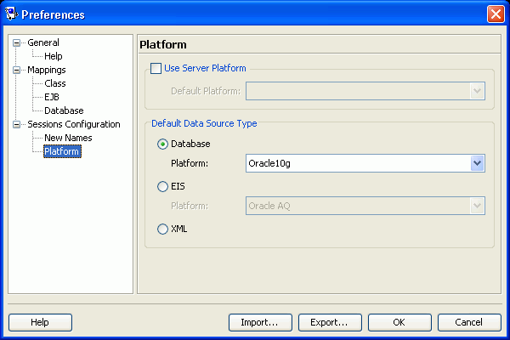
Task: Open the Default Platform dropdown
Action: [477, 91]
